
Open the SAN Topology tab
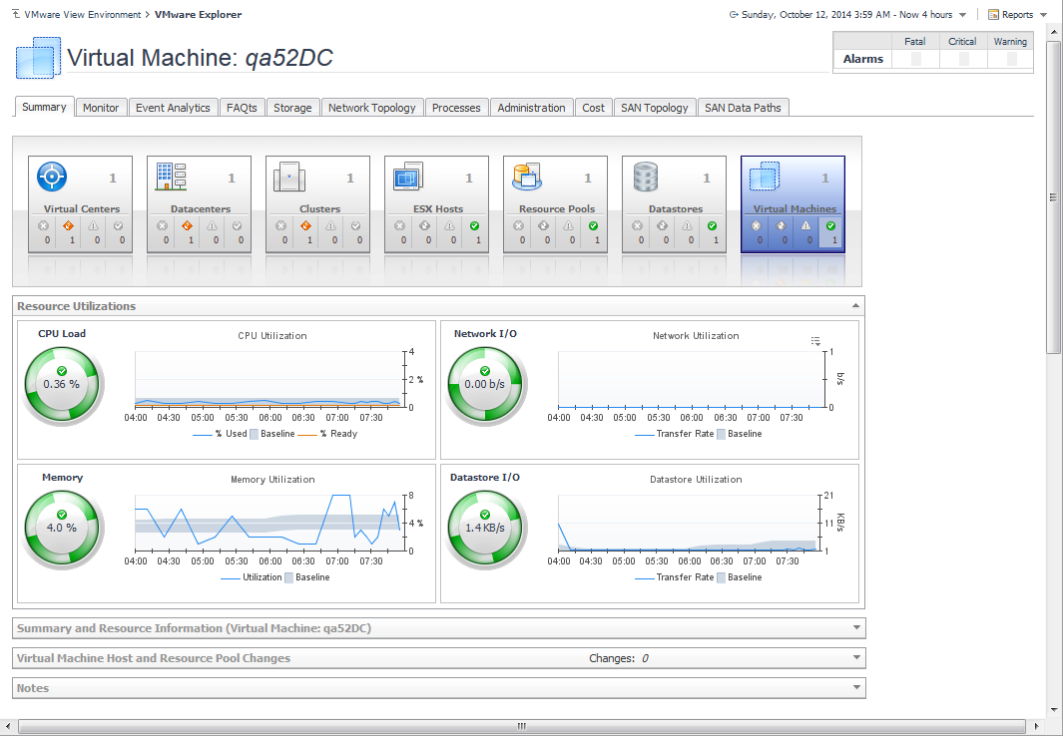point(654,108)
